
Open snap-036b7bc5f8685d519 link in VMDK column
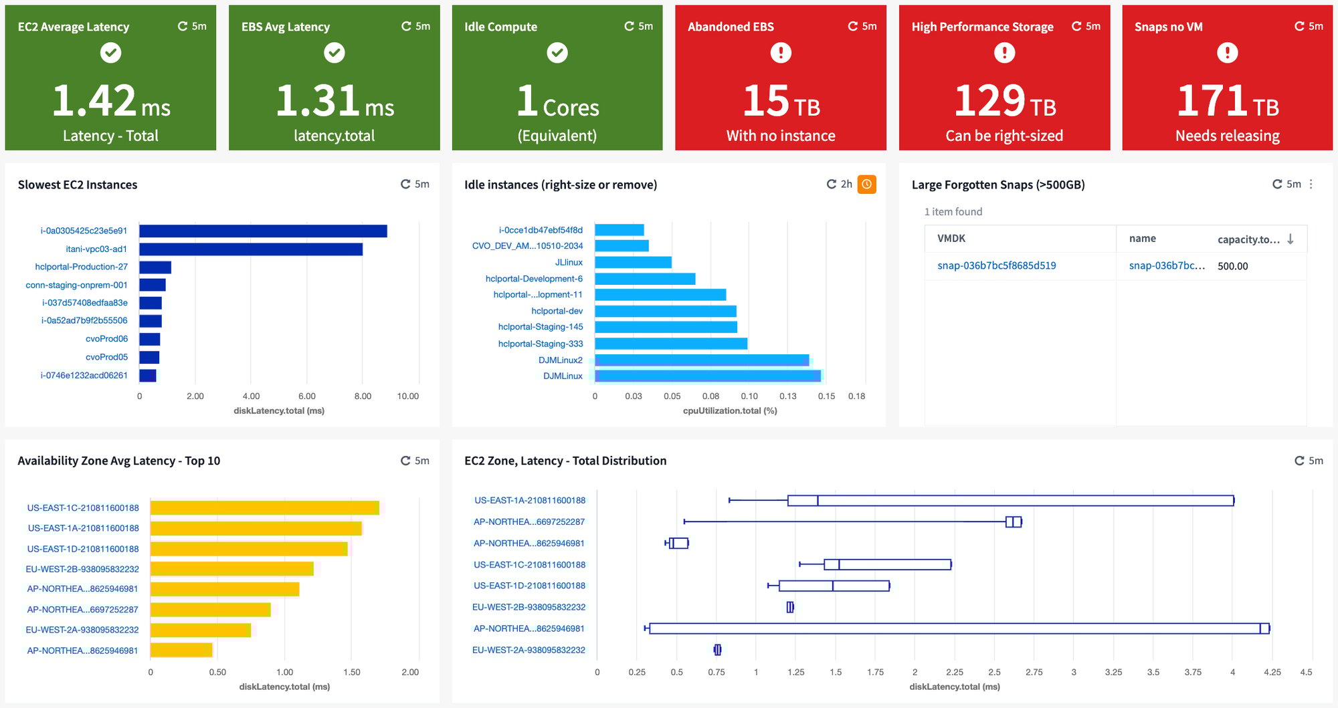coord(997,265)
